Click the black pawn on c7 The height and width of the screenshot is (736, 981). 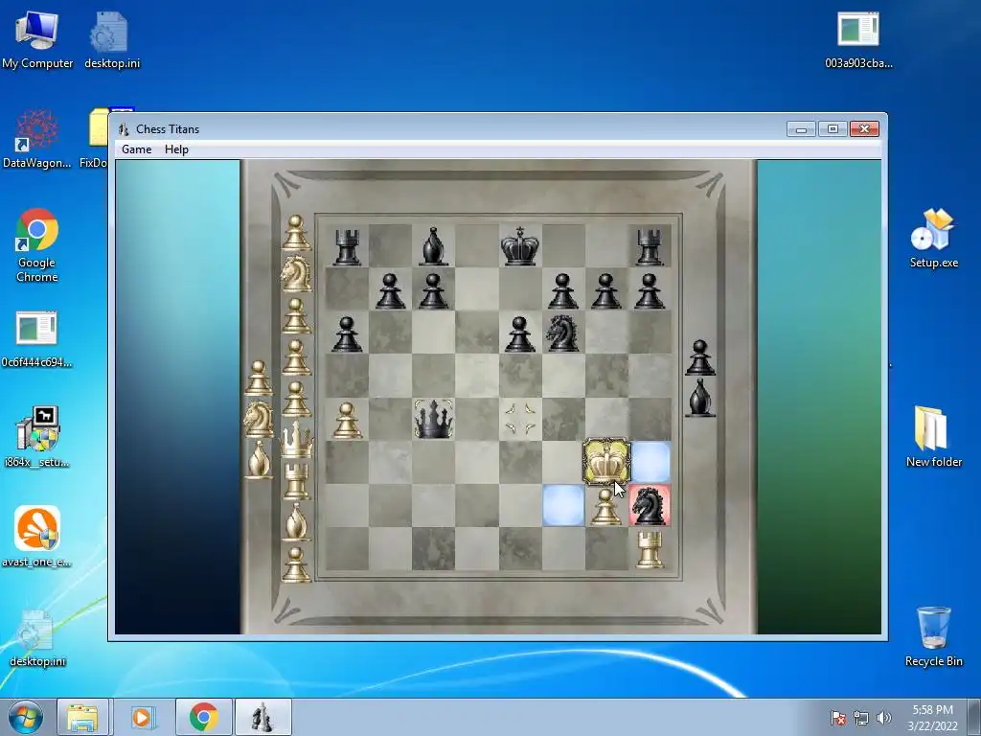pos(433,291)
